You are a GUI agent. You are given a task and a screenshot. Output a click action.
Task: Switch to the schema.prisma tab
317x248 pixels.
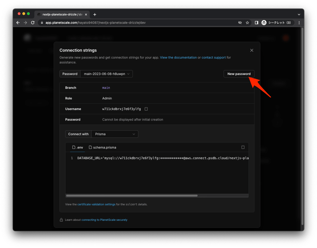102,147
